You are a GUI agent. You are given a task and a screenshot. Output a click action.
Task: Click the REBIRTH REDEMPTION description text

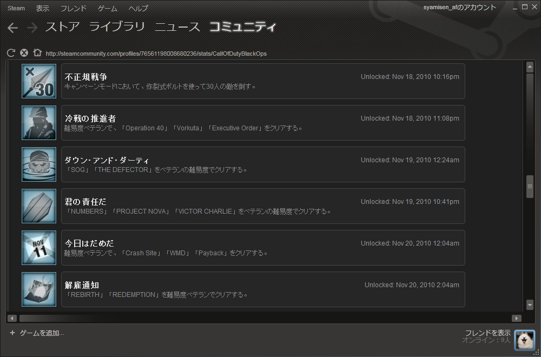[x=156, y=295]
